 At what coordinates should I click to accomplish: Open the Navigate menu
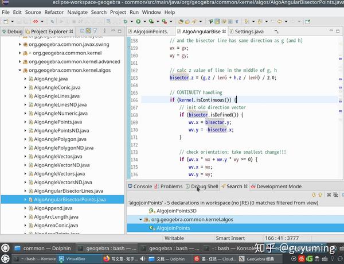[77, 12]
